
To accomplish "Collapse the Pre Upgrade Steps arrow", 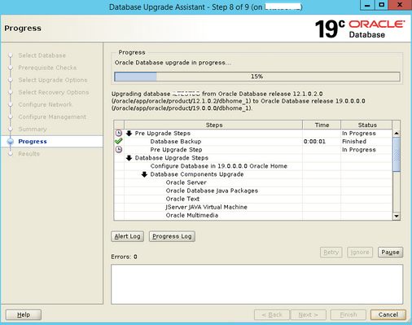I will click(129, 133).
